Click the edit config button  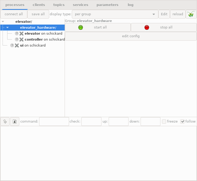tap(131, 36)
